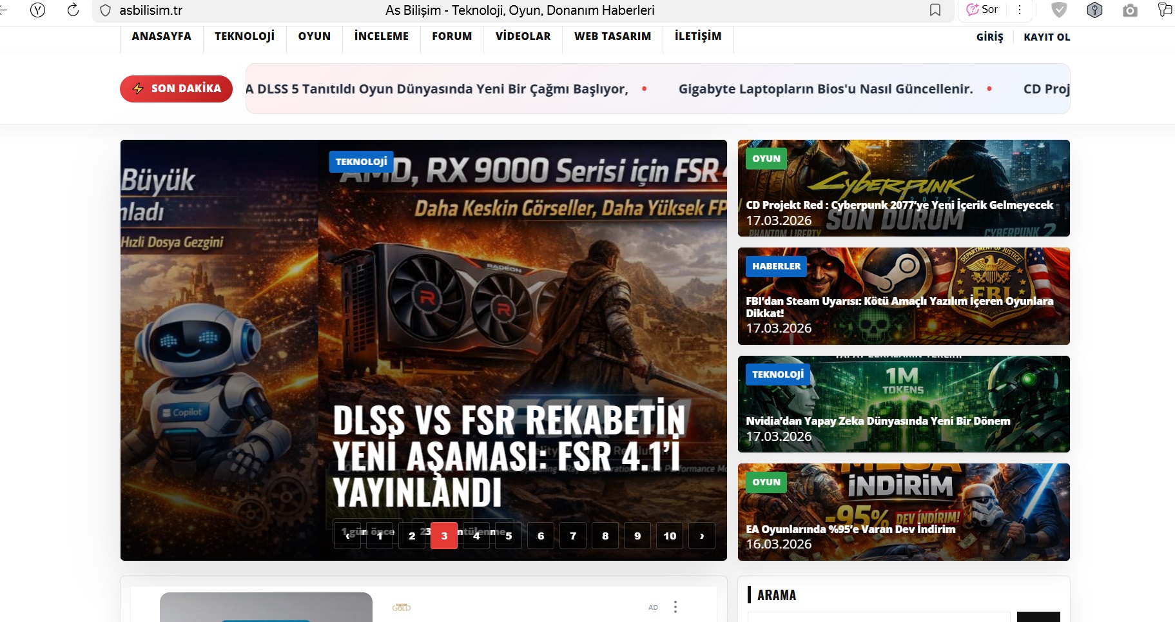Open the WEB TASARIM section
Viewport: 1175px width, 622px height.
coord(612,37)
